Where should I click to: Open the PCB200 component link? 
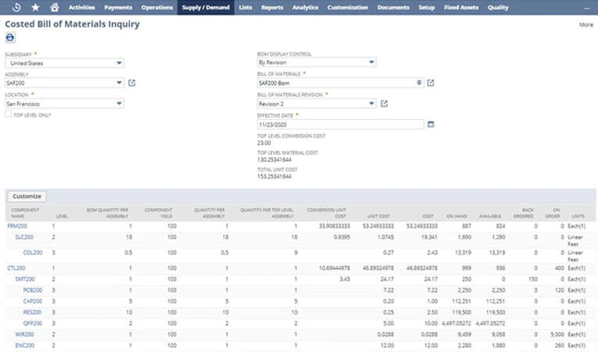(32, 289)
